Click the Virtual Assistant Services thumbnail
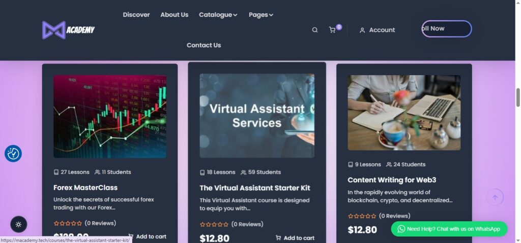Viewport: 521px width, 243px height. [x=257, y=116]
